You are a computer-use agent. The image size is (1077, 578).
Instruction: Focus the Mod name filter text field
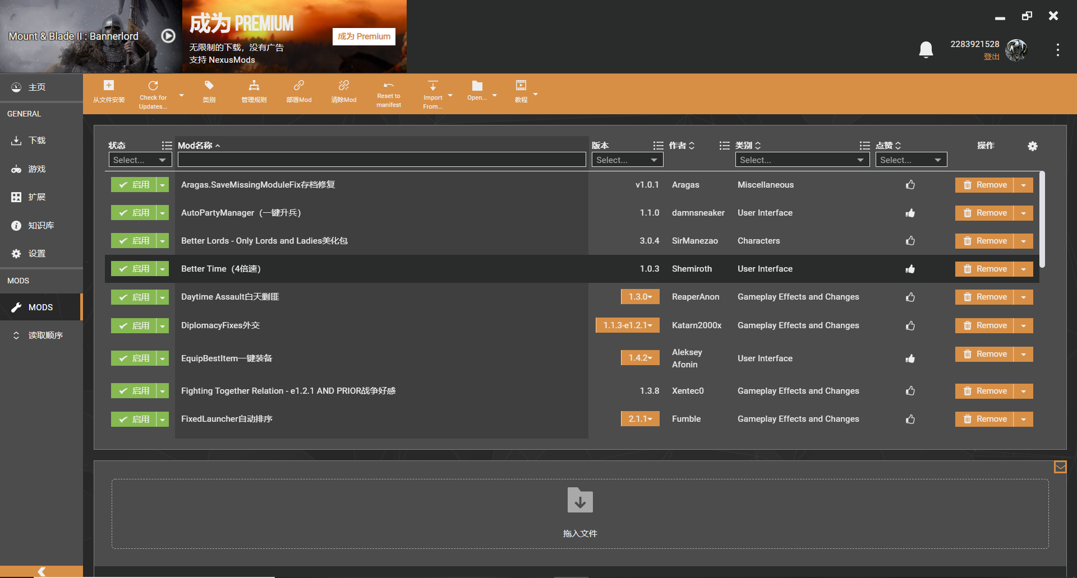click(382, 160)
